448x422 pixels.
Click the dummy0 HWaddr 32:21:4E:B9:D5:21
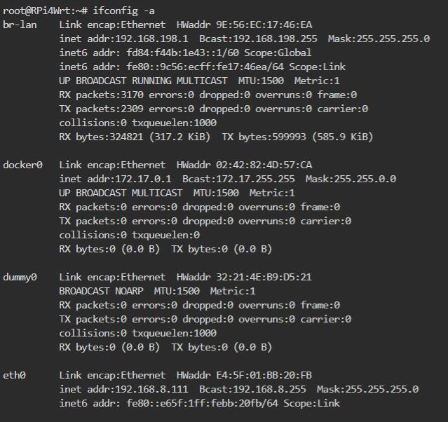click(x=244, y=277)
